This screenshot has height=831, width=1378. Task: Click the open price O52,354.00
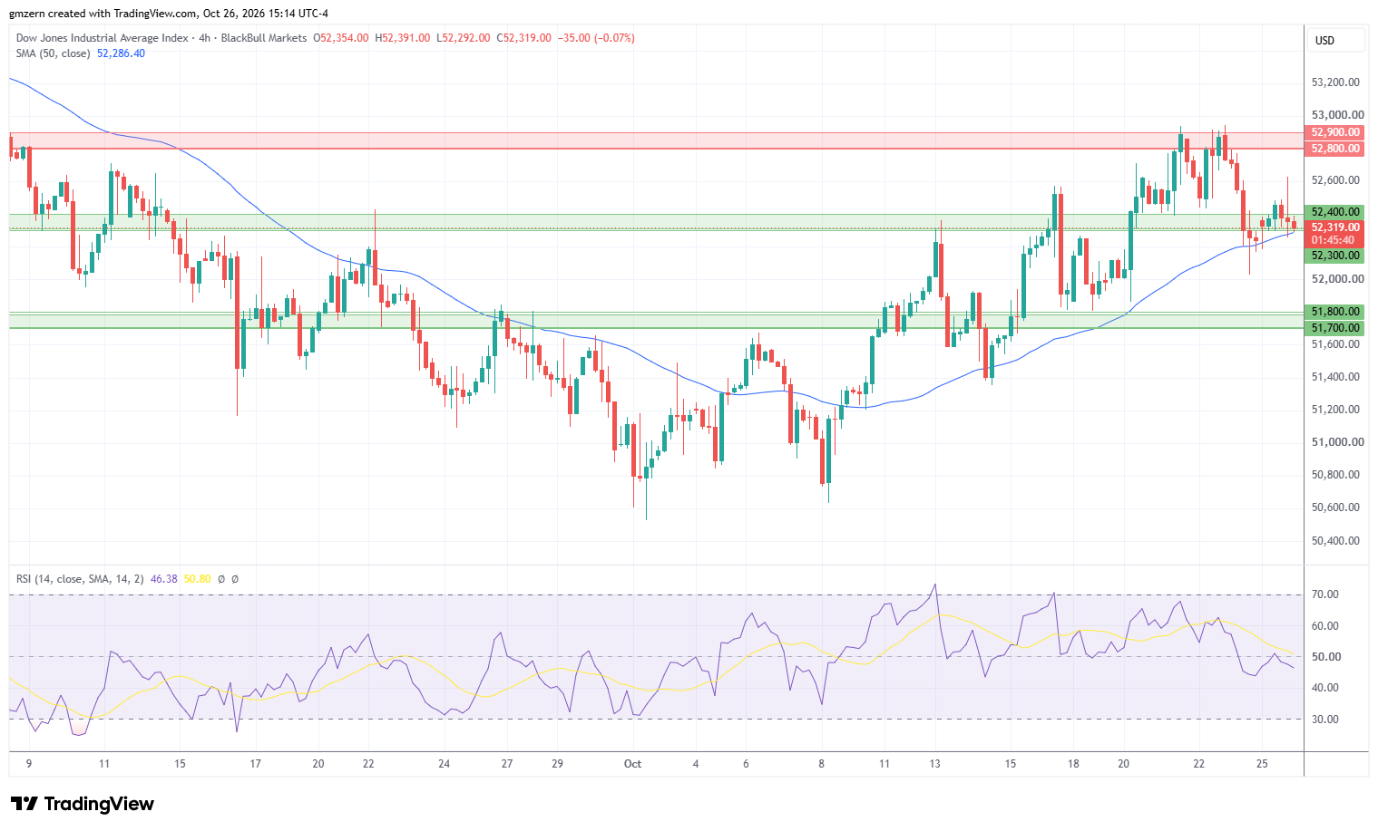click(x=341, y=38)
